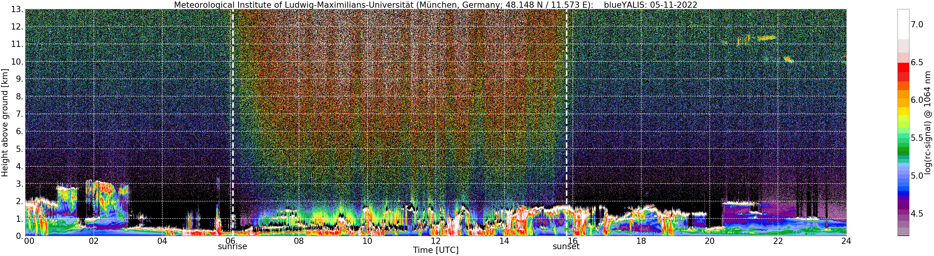Click the x-axis tick label '08'
This screenshot has width=934, height=256.
point(299,241)
